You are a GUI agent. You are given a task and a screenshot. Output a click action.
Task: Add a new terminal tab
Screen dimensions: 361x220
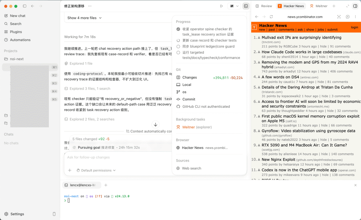[x=106, y=185]
